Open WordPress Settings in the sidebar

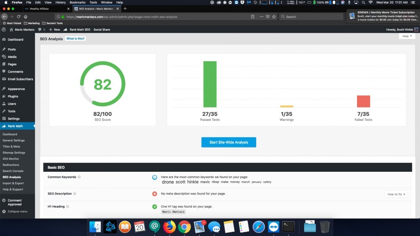[13, 119]
